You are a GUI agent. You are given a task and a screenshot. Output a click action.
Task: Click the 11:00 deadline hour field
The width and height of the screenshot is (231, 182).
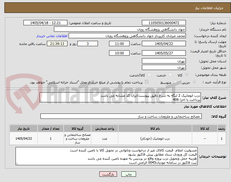[x=119, y=44]
